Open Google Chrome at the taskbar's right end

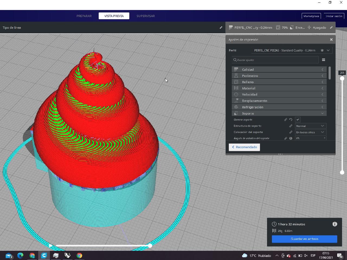click(x=79, y=255)
